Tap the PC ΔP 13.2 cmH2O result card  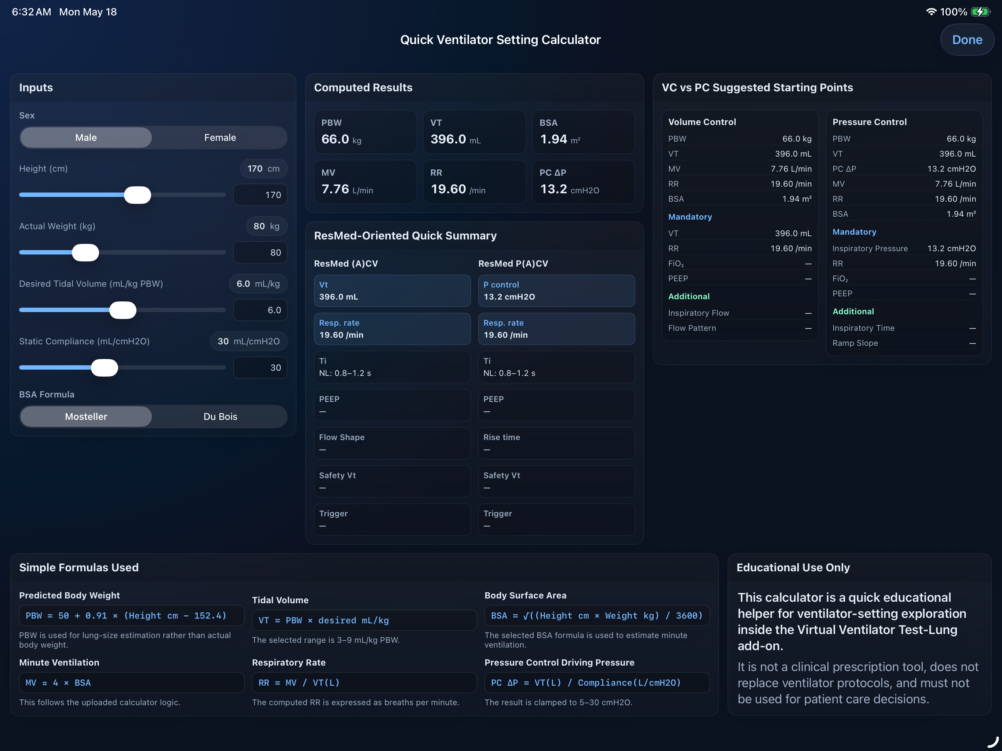coord(584,182)
